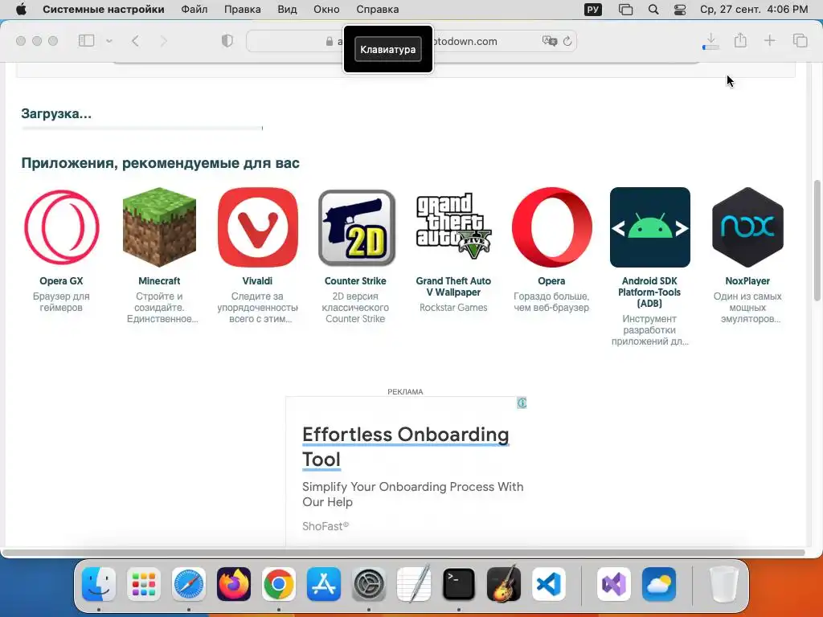
Task: Open Trash from the Dock
Action: (x=724, y=584)
